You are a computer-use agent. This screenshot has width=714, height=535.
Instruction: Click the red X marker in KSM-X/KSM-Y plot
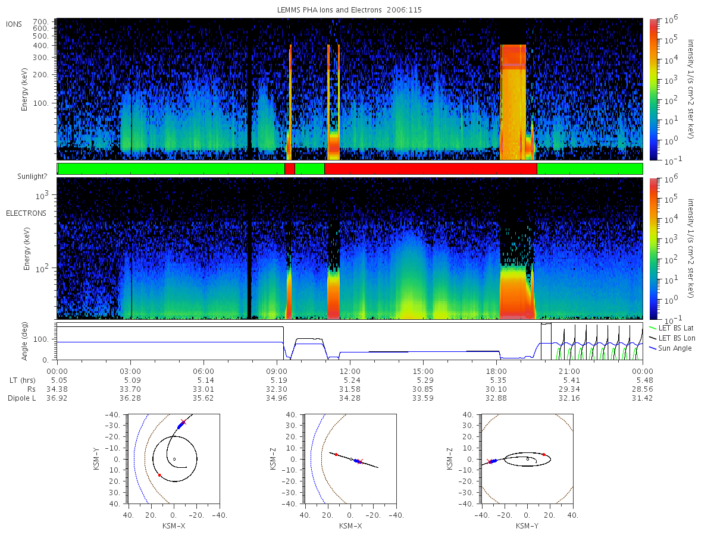click(x=183, y=423)
